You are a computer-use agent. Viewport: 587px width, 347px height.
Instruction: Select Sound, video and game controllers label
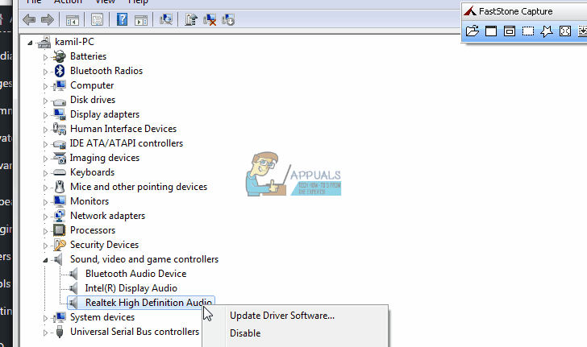(144, 259)
